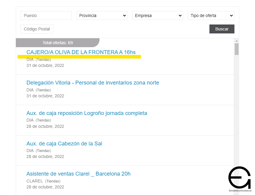Image resolution: width=255 pixels, height=195 pixels.
Task: Click Tiendas label under Delegación Vitoria
Action: [x=43, y=90]
